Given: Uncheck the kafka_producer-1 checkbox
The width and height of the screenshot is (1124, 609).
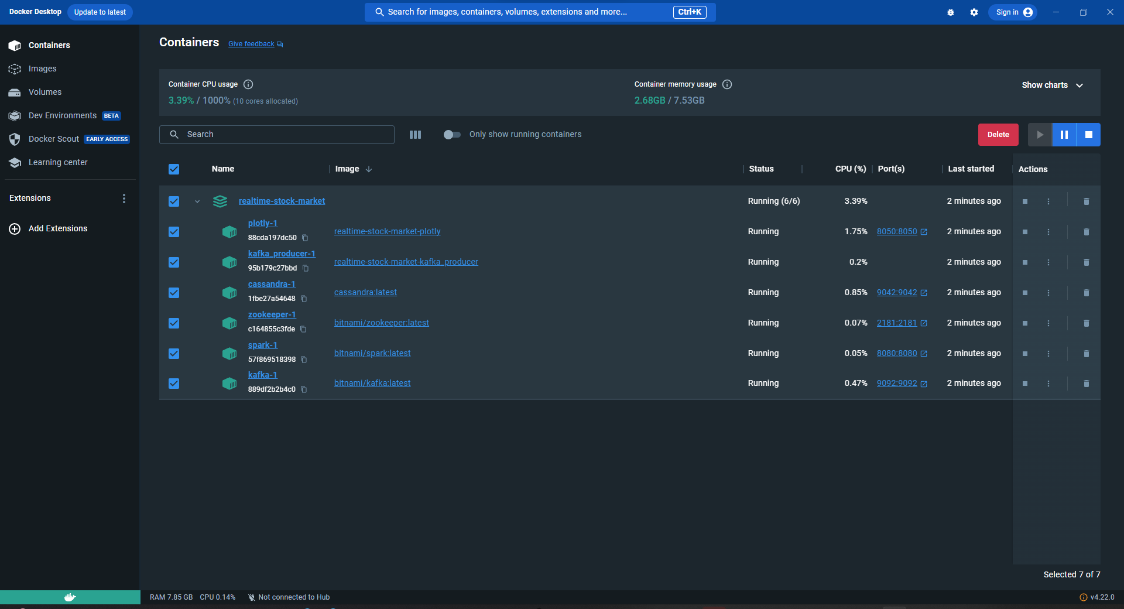Looking at the screenshot, I should [174, 262].
